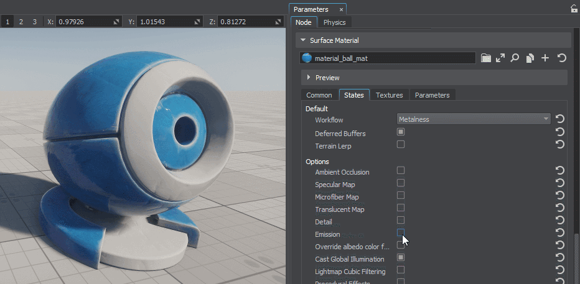Click position preset button 2
Image resolution: width=580 pixels, height=284 pixels.
pos(21,22)
